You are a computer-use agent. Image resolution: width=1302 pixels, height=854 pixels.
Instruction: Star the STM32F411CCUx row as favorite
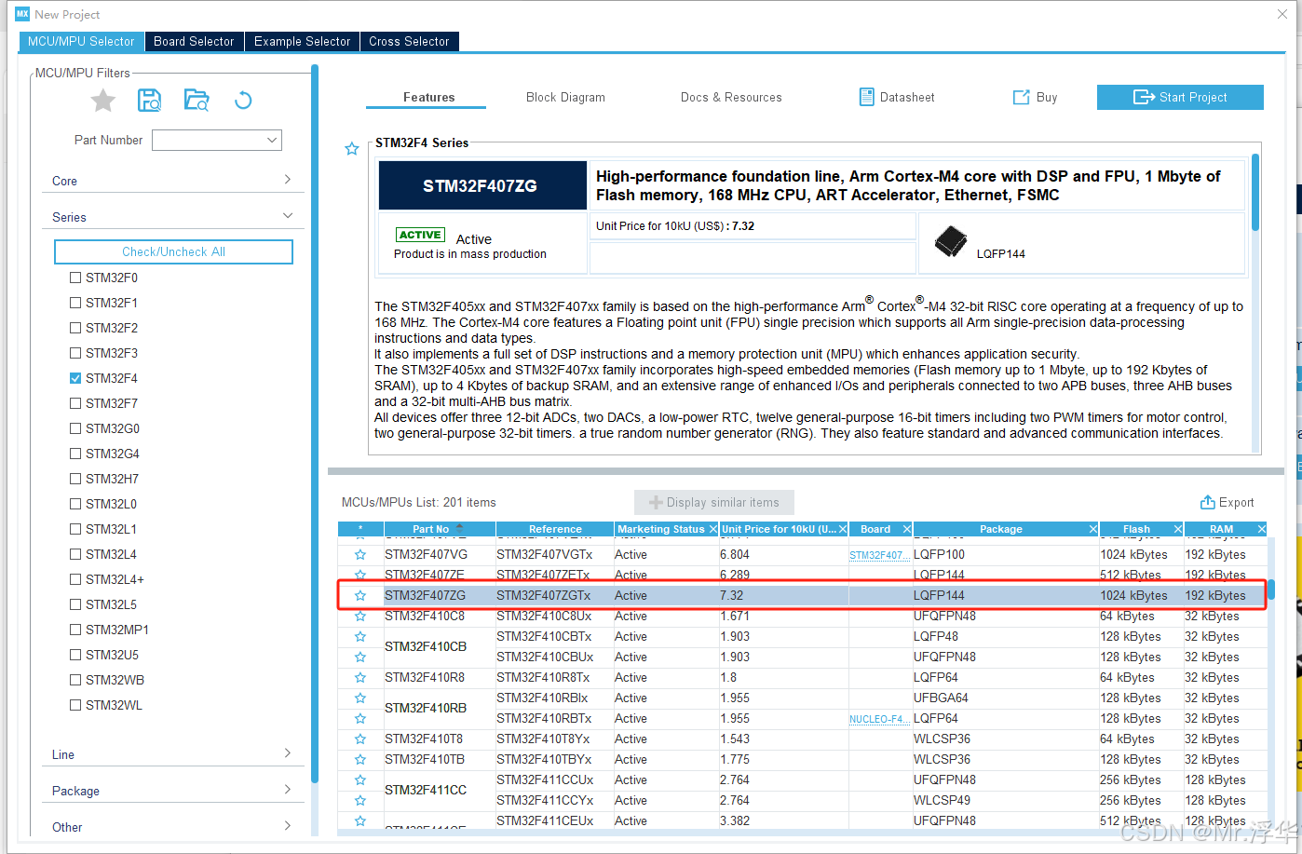[x=360, y=780]
